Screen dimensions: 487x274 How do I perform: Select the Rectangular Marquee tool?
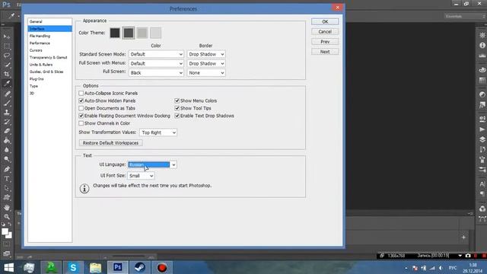pyautogui.click(x=7, y=46)
